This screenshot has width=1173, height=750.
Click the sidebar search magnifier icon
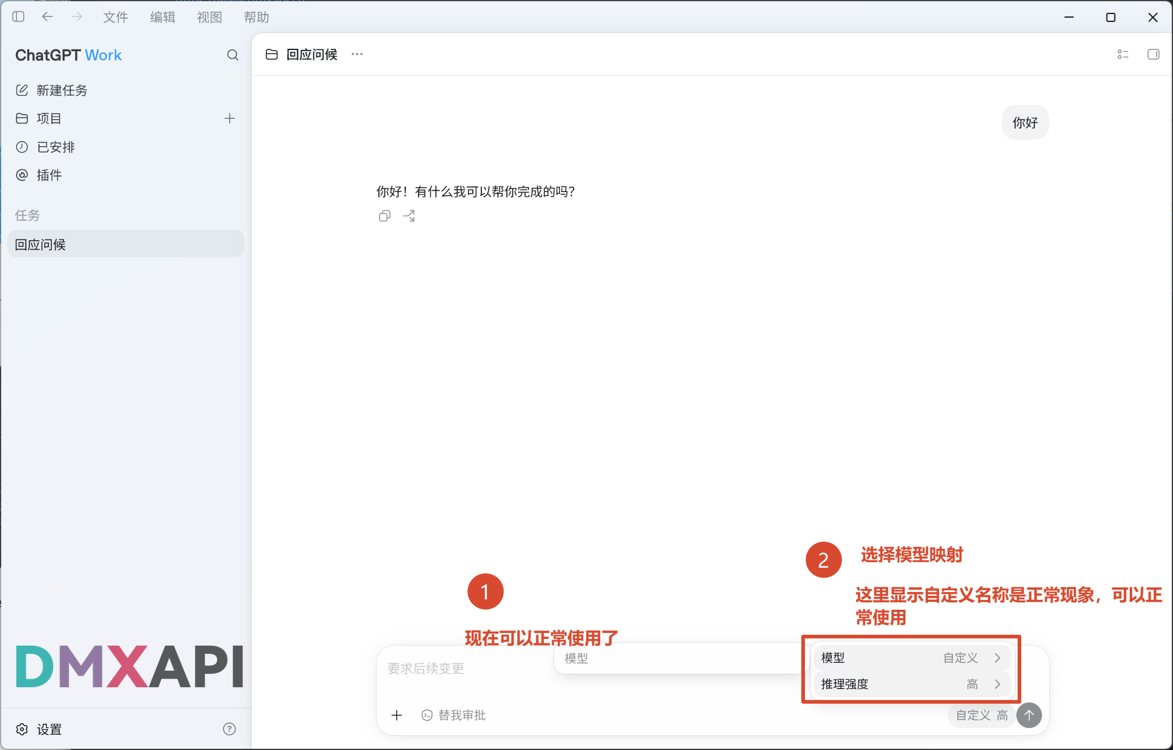[233, 55]
